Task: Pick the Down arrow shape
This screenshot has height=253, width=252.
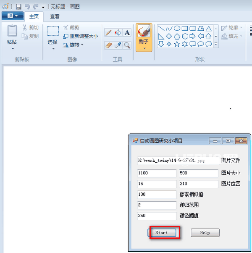Action: click(161, 44)
